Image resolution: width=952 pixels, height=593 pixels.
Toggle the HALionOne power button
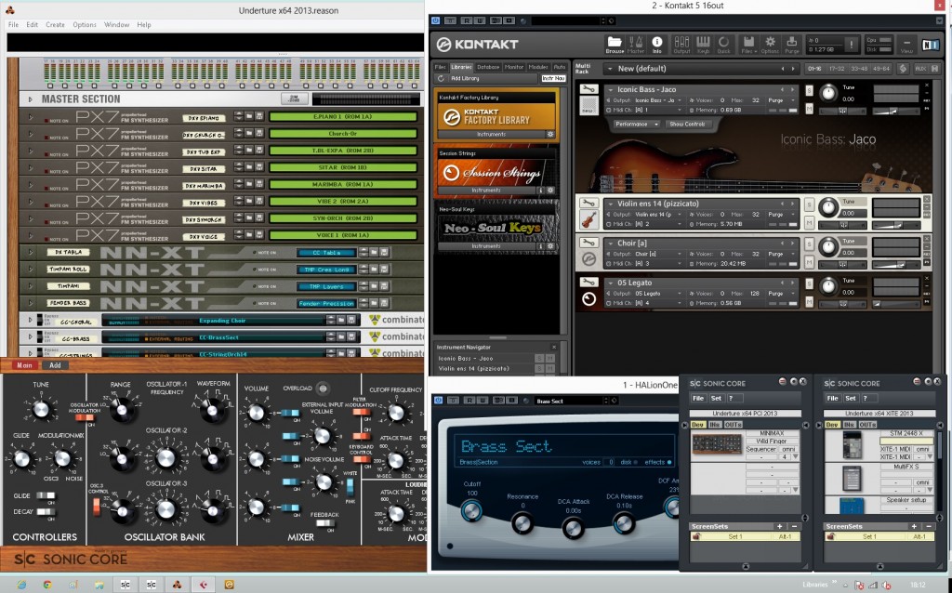click(439, 401)
